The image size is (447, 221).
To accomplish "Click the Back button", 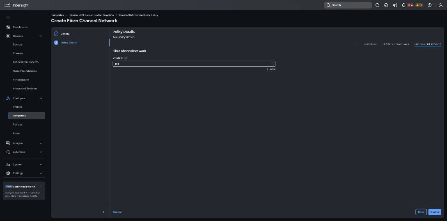I will click(x=421, y=212).
